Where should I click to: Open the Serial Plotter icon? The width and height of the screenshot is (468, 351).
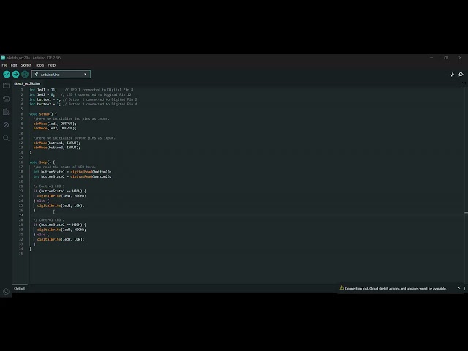(452, 75)
